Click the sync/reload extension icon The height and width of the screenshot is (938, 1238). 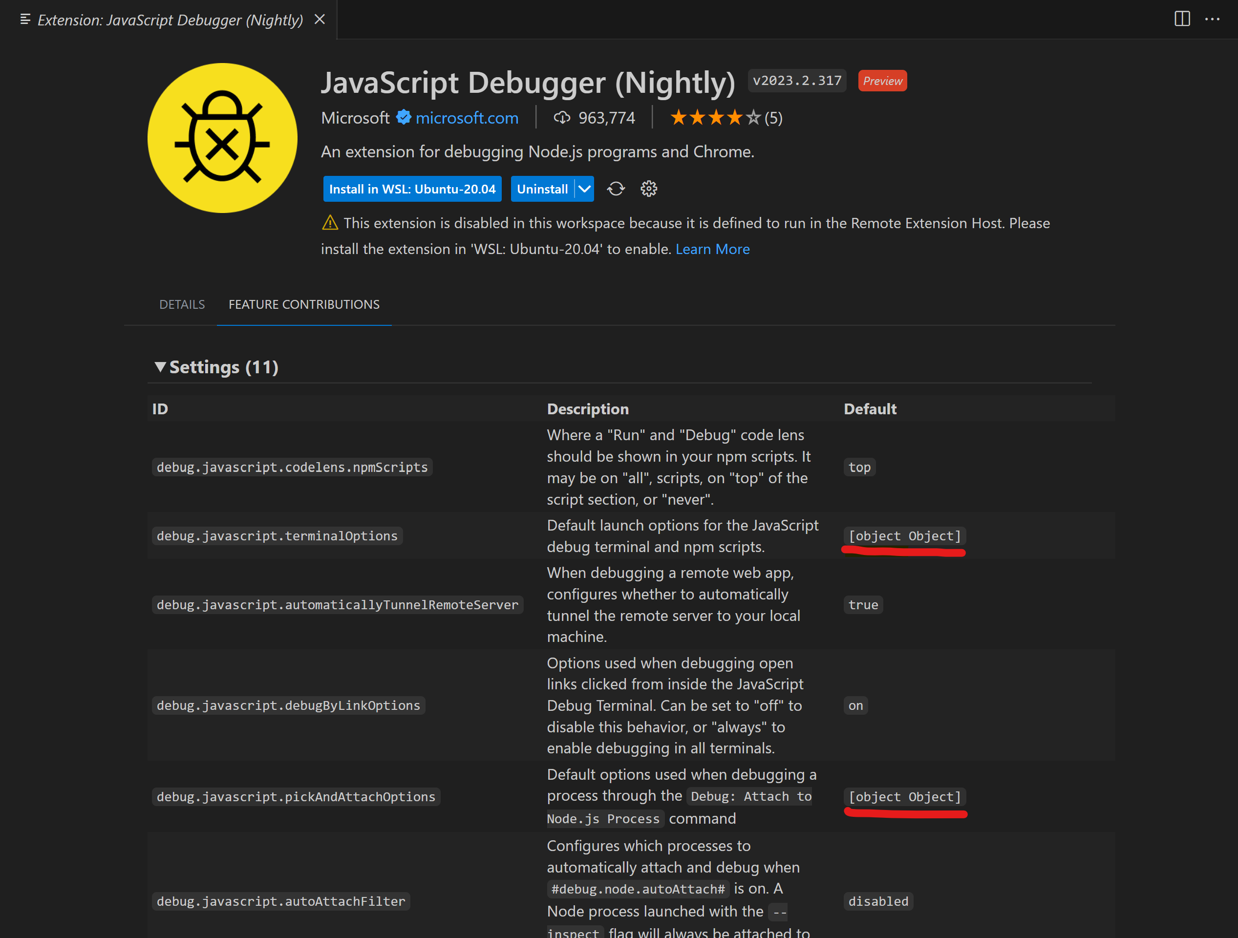pos(616,189)
